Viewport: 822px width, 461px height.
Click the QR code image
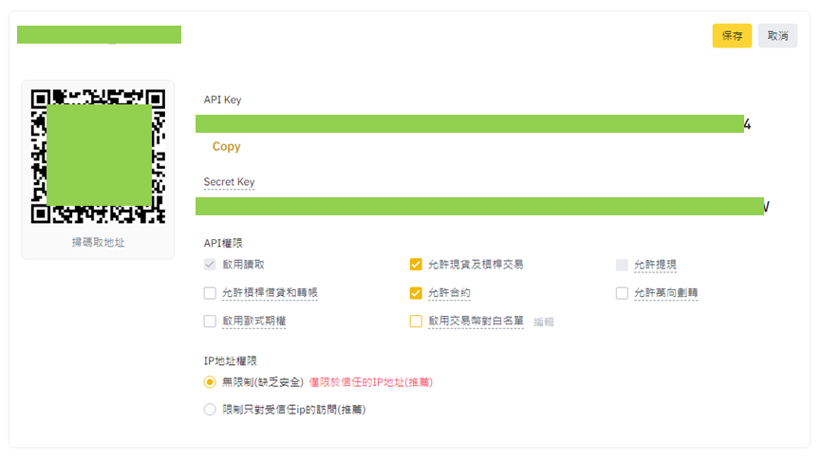pyautogui.click(x=98, y=157)
